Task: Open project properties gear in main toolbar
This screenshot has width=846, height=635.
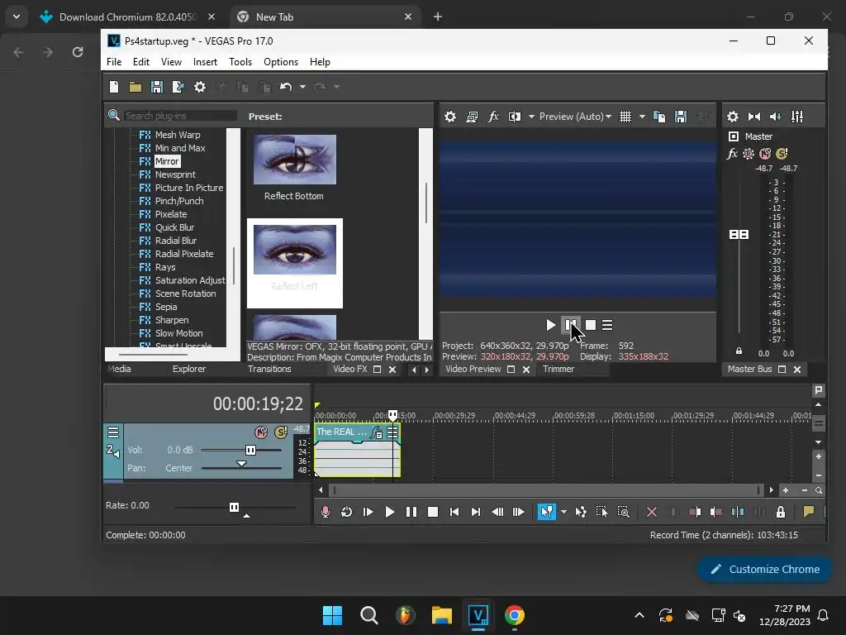Action: pyautogui.click(x=200, y=87)
